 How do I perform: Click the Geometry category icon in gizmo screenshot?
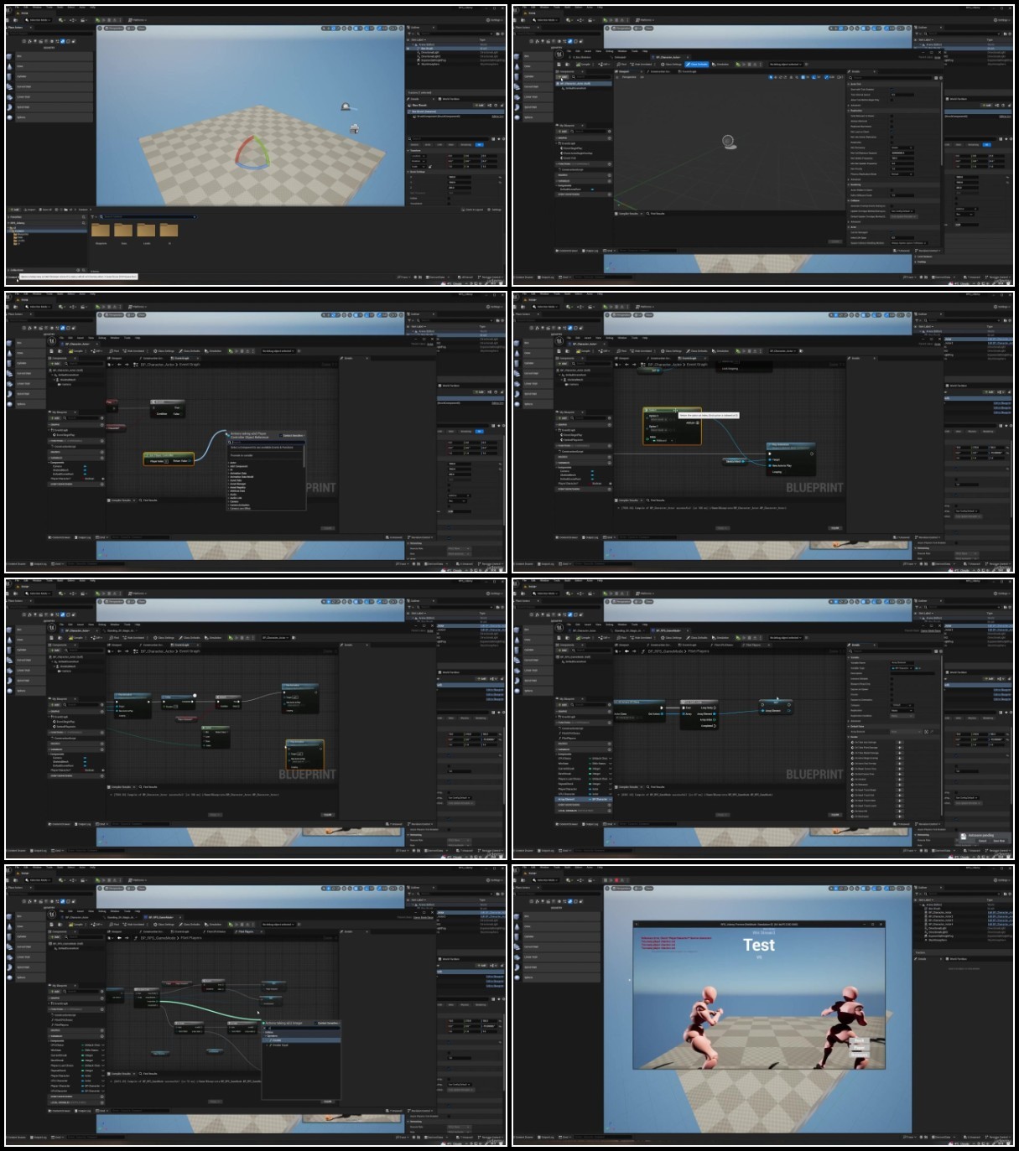click(62, 41)
